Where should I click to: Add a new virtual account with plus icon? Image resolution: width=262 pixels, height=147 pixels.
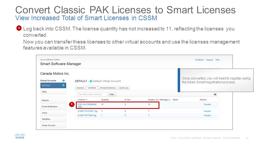(64, 81)
